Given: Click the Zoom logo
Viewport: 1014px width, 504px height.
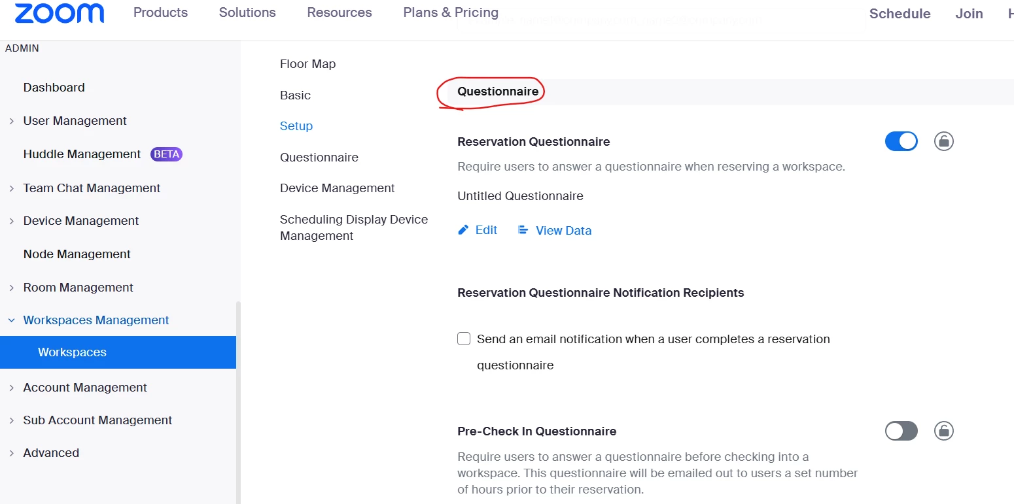Looking at the screenshot, I should [x=60, y=12].
